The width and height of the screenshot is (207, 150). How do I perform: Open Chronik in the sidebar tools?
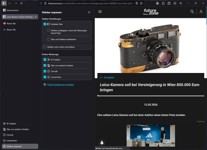pos(20,135)
